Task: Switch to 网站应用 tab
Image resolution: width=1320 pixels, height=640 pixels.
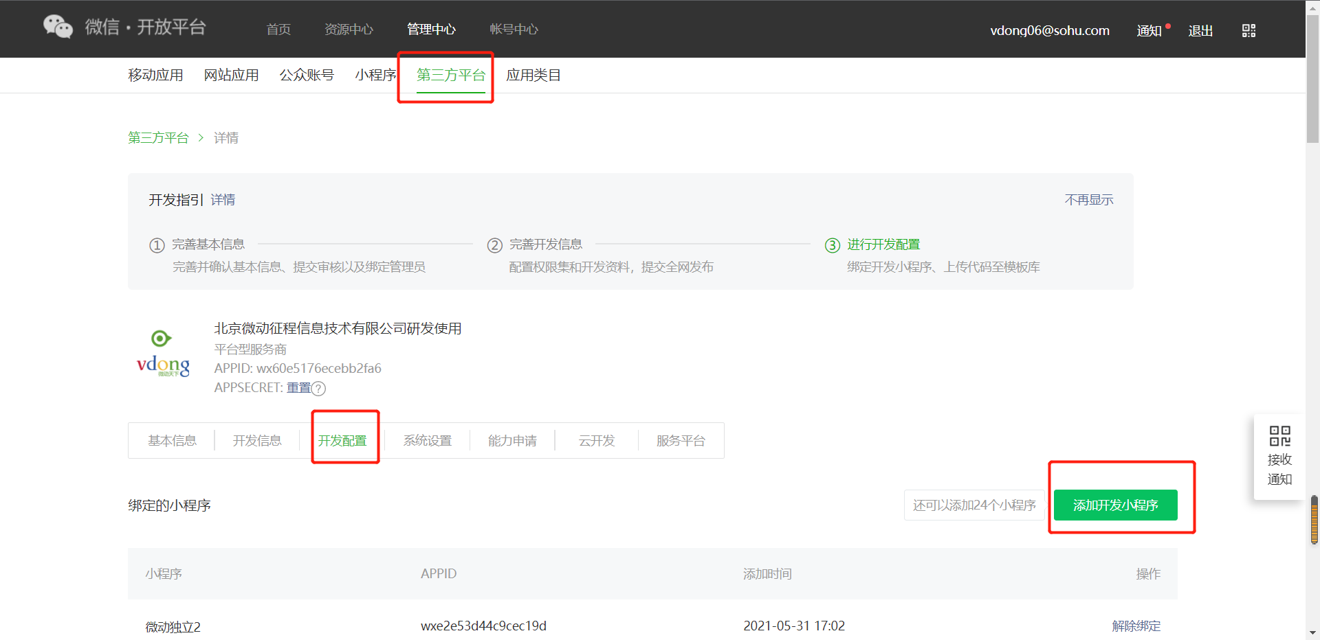Action: click(231, 75)
